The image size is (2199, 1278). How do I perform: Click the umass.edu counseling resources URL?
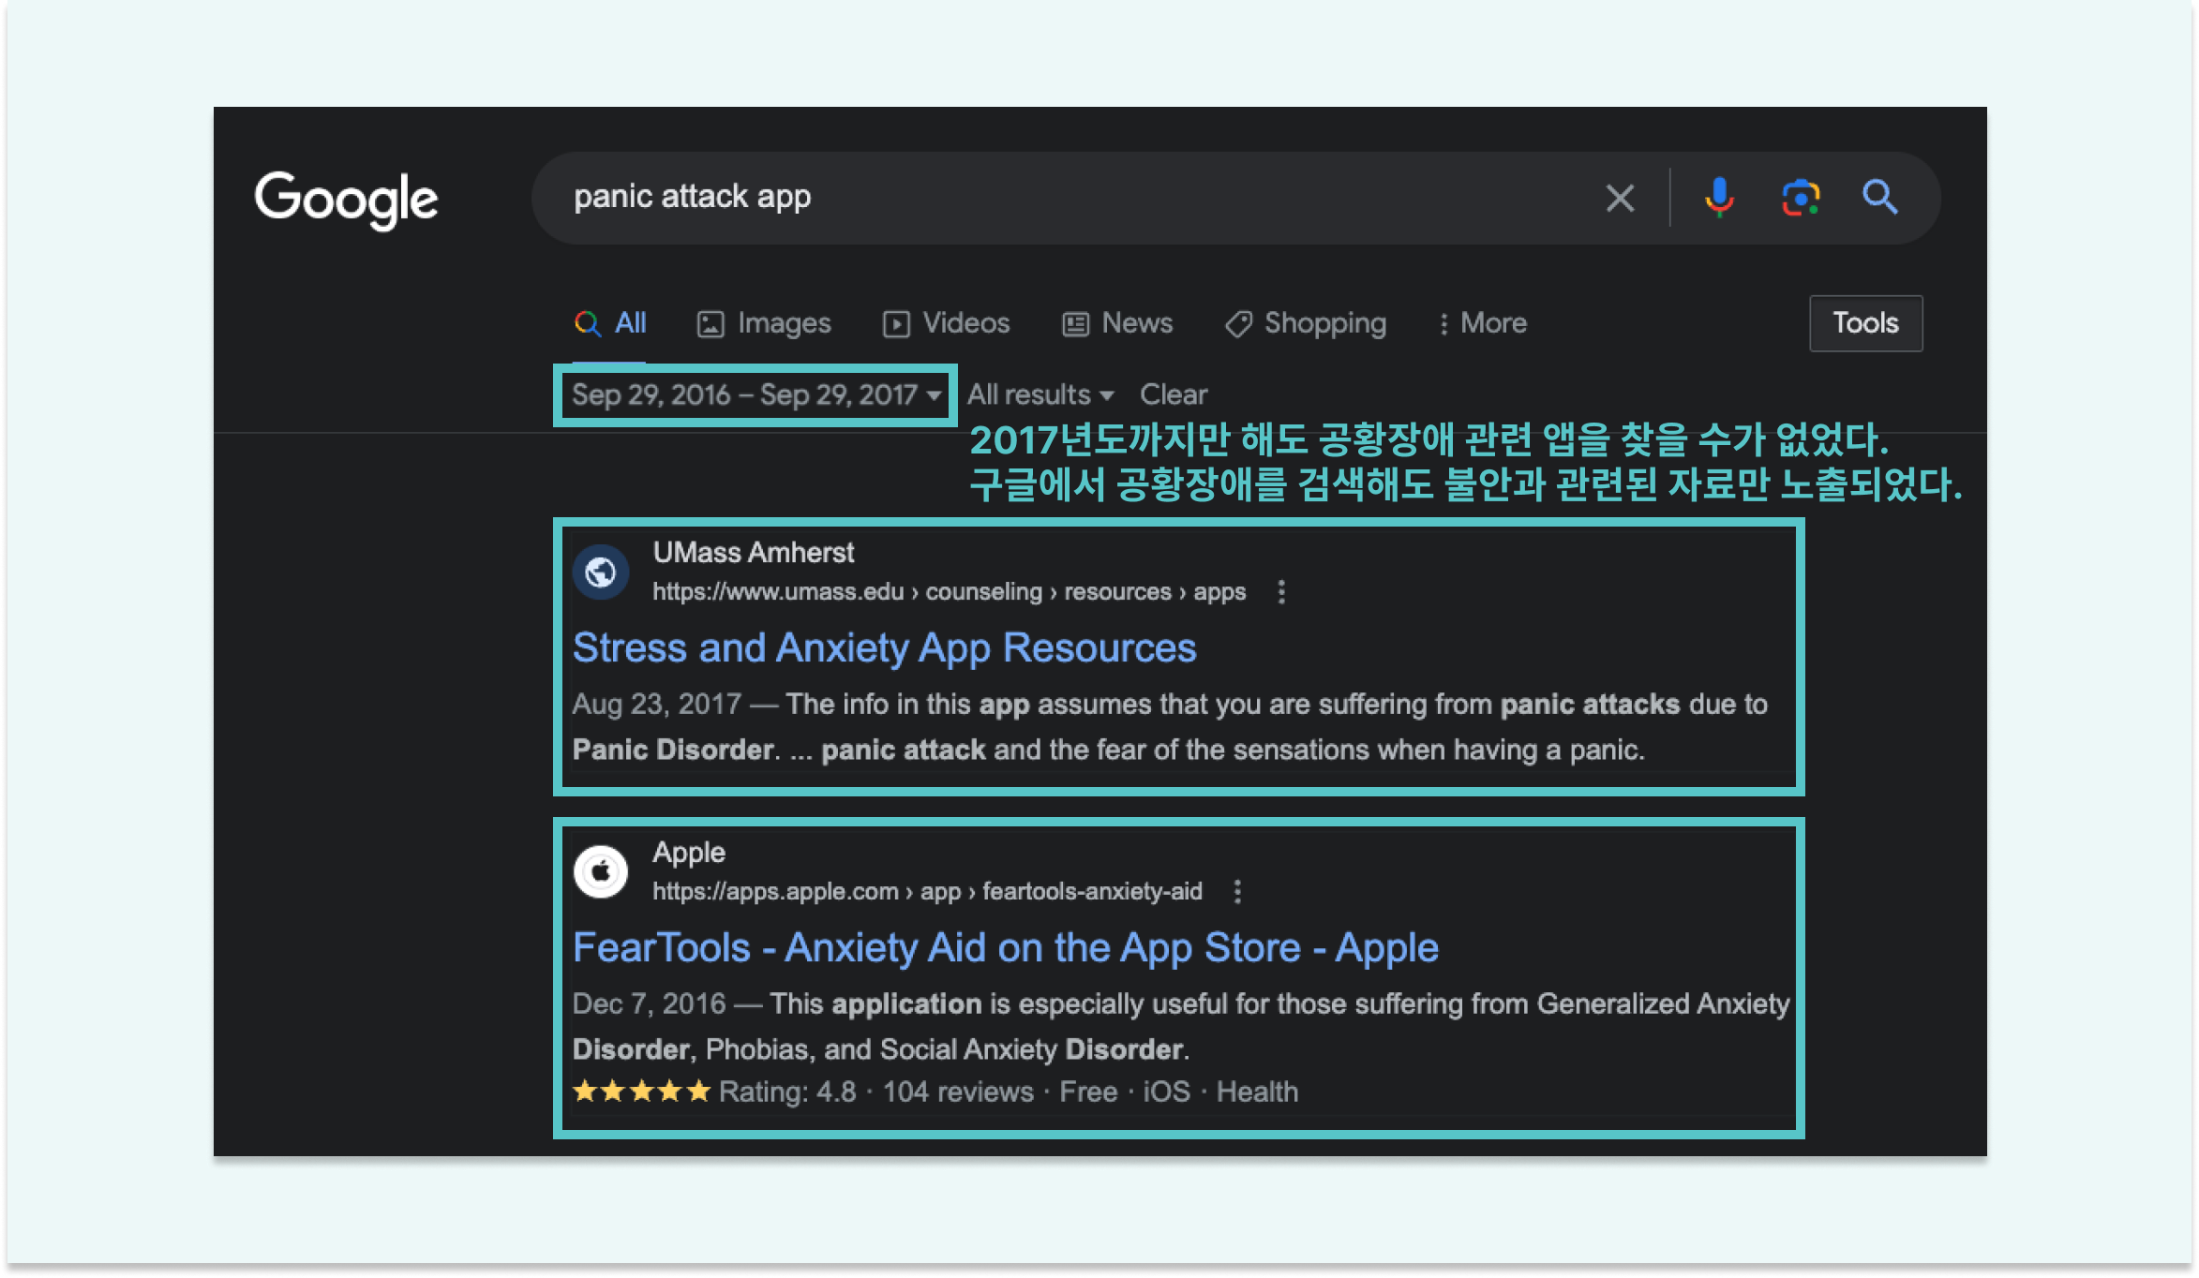(950, 592)
